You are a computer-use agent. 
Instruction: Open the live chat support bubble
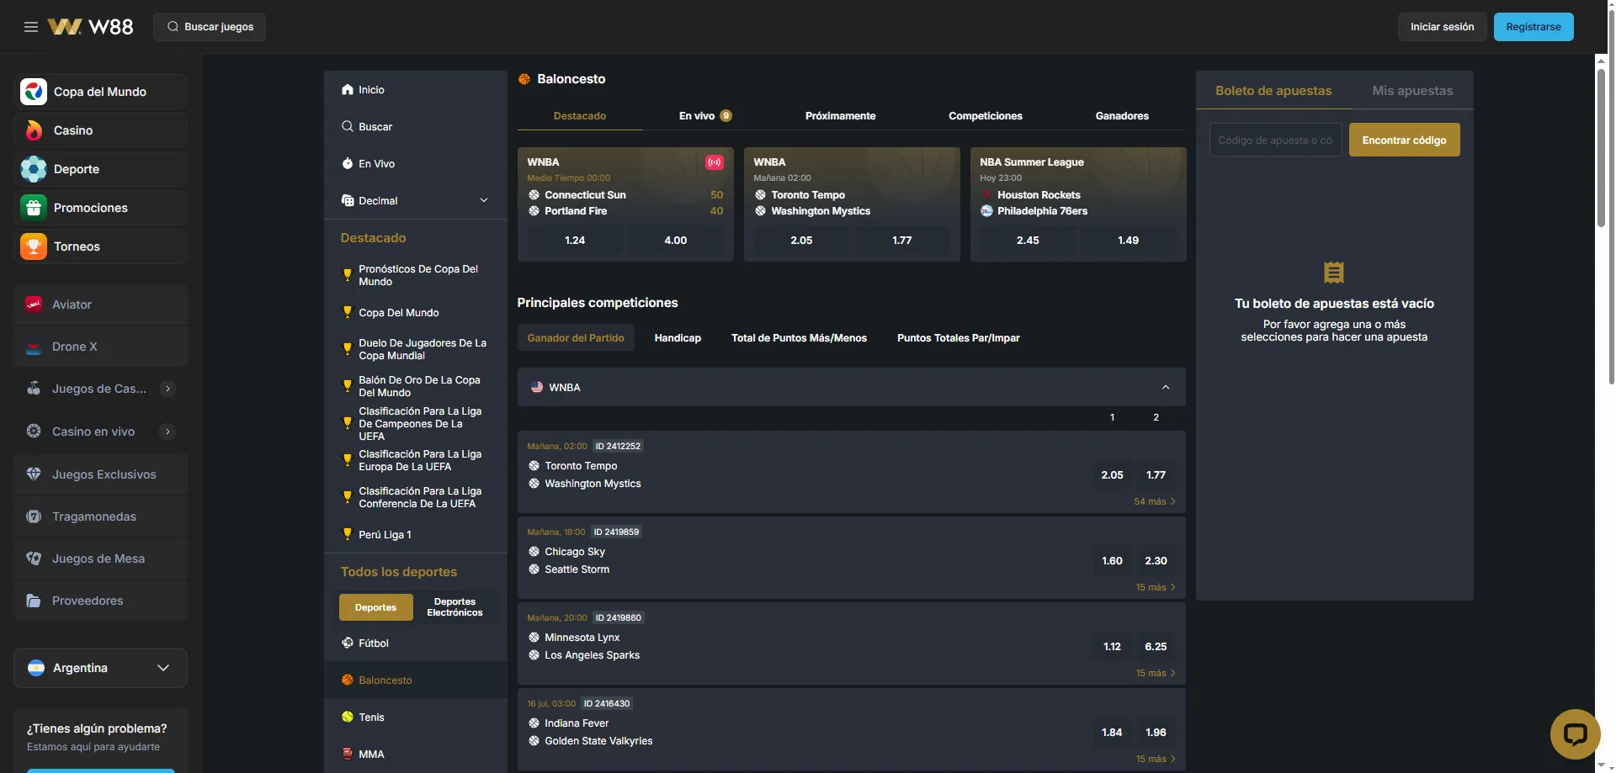(x=1575, y=734)
